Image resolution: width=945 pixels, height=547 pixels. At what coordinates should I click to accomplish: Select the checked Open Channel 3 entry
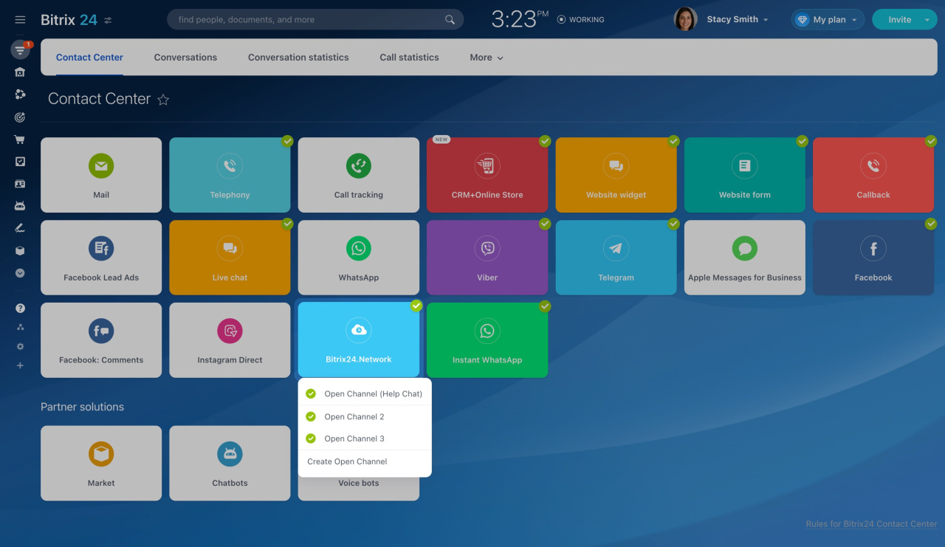[x=354, y=438]
